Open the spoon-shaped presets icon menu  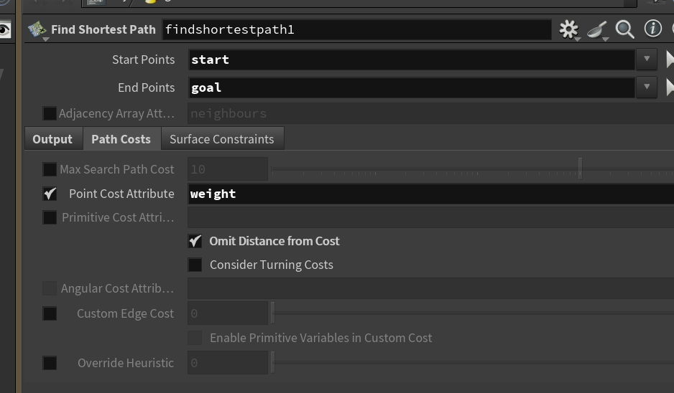click(x=597, y=30)
